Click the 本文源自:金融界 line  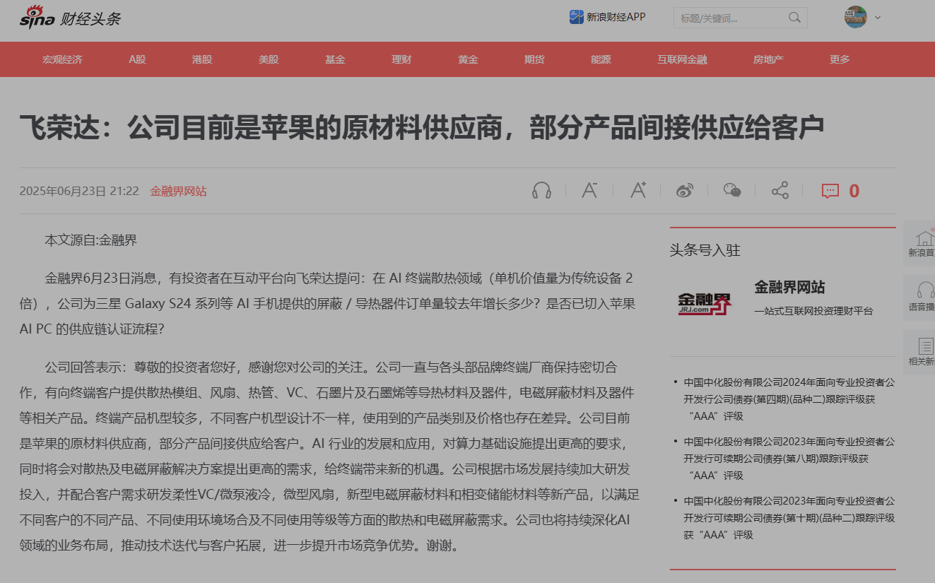point(90,240)
